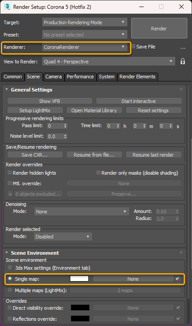Image resolution: width=192 pixels, height=326 pixels.
Task: Click the Start interactive button
Action: pos(139,101)
